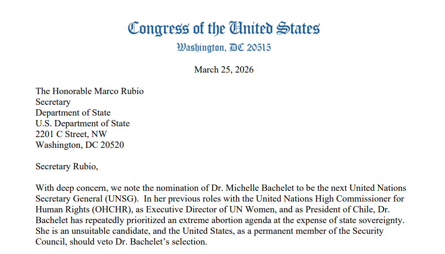Viewport: 445px width, 254px height.
Task: Click "The Honorable Marco Rubio" addressee line
Action: coord(90,91)
